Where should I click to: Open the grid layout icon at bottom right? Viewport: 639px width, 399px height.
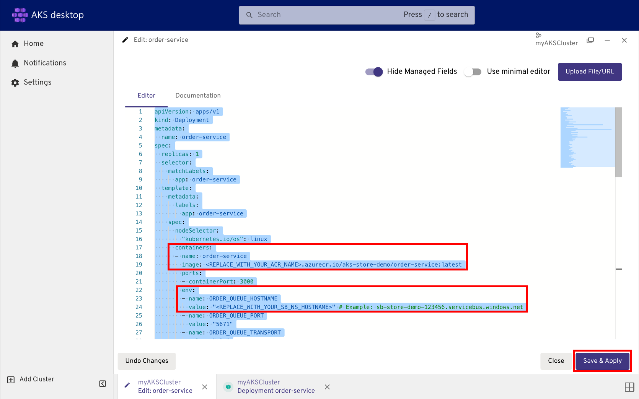(x=629, y=387)
